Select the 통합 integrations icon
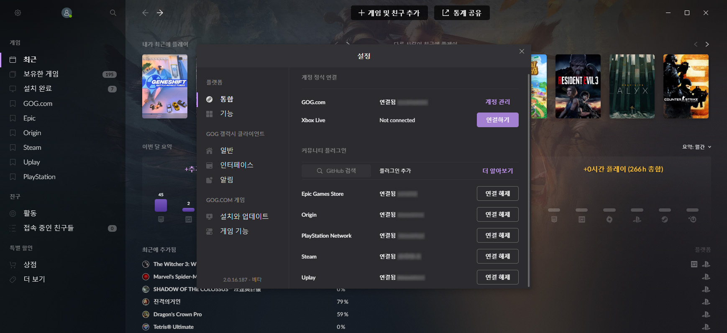Image resolution: width=727 pixels, height=333 pixels. [210, 99]
